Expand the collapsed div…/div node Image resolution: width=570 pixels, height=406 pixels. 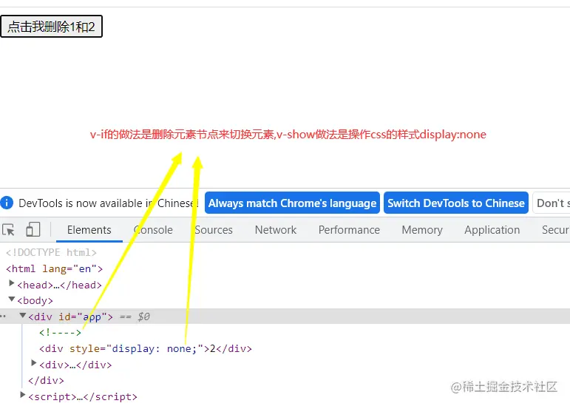(x=34, y=363)
